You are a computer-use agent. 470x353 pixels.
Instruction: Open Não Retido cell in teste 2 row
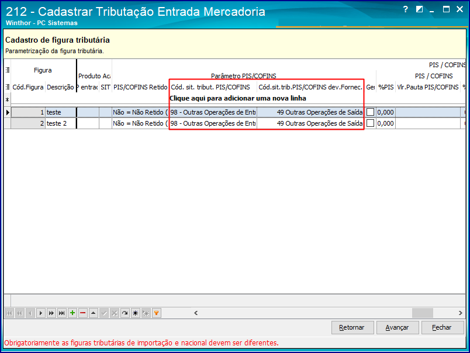tap(140, 123)
